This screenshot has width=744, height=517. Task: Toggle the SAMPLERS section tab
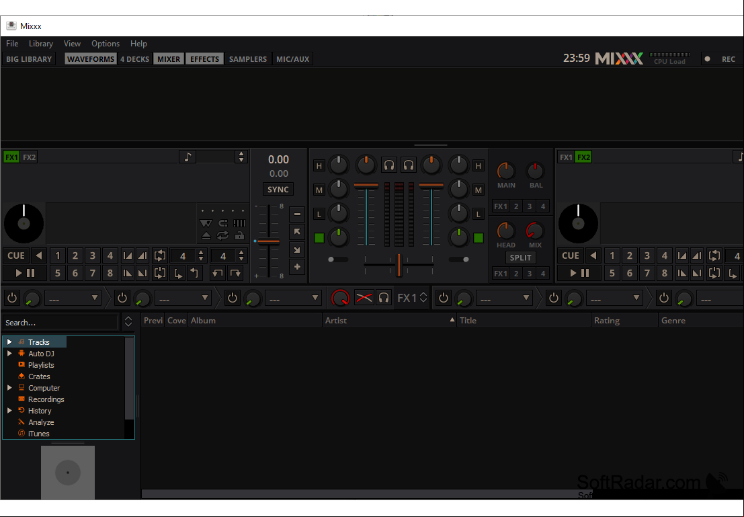248,59
